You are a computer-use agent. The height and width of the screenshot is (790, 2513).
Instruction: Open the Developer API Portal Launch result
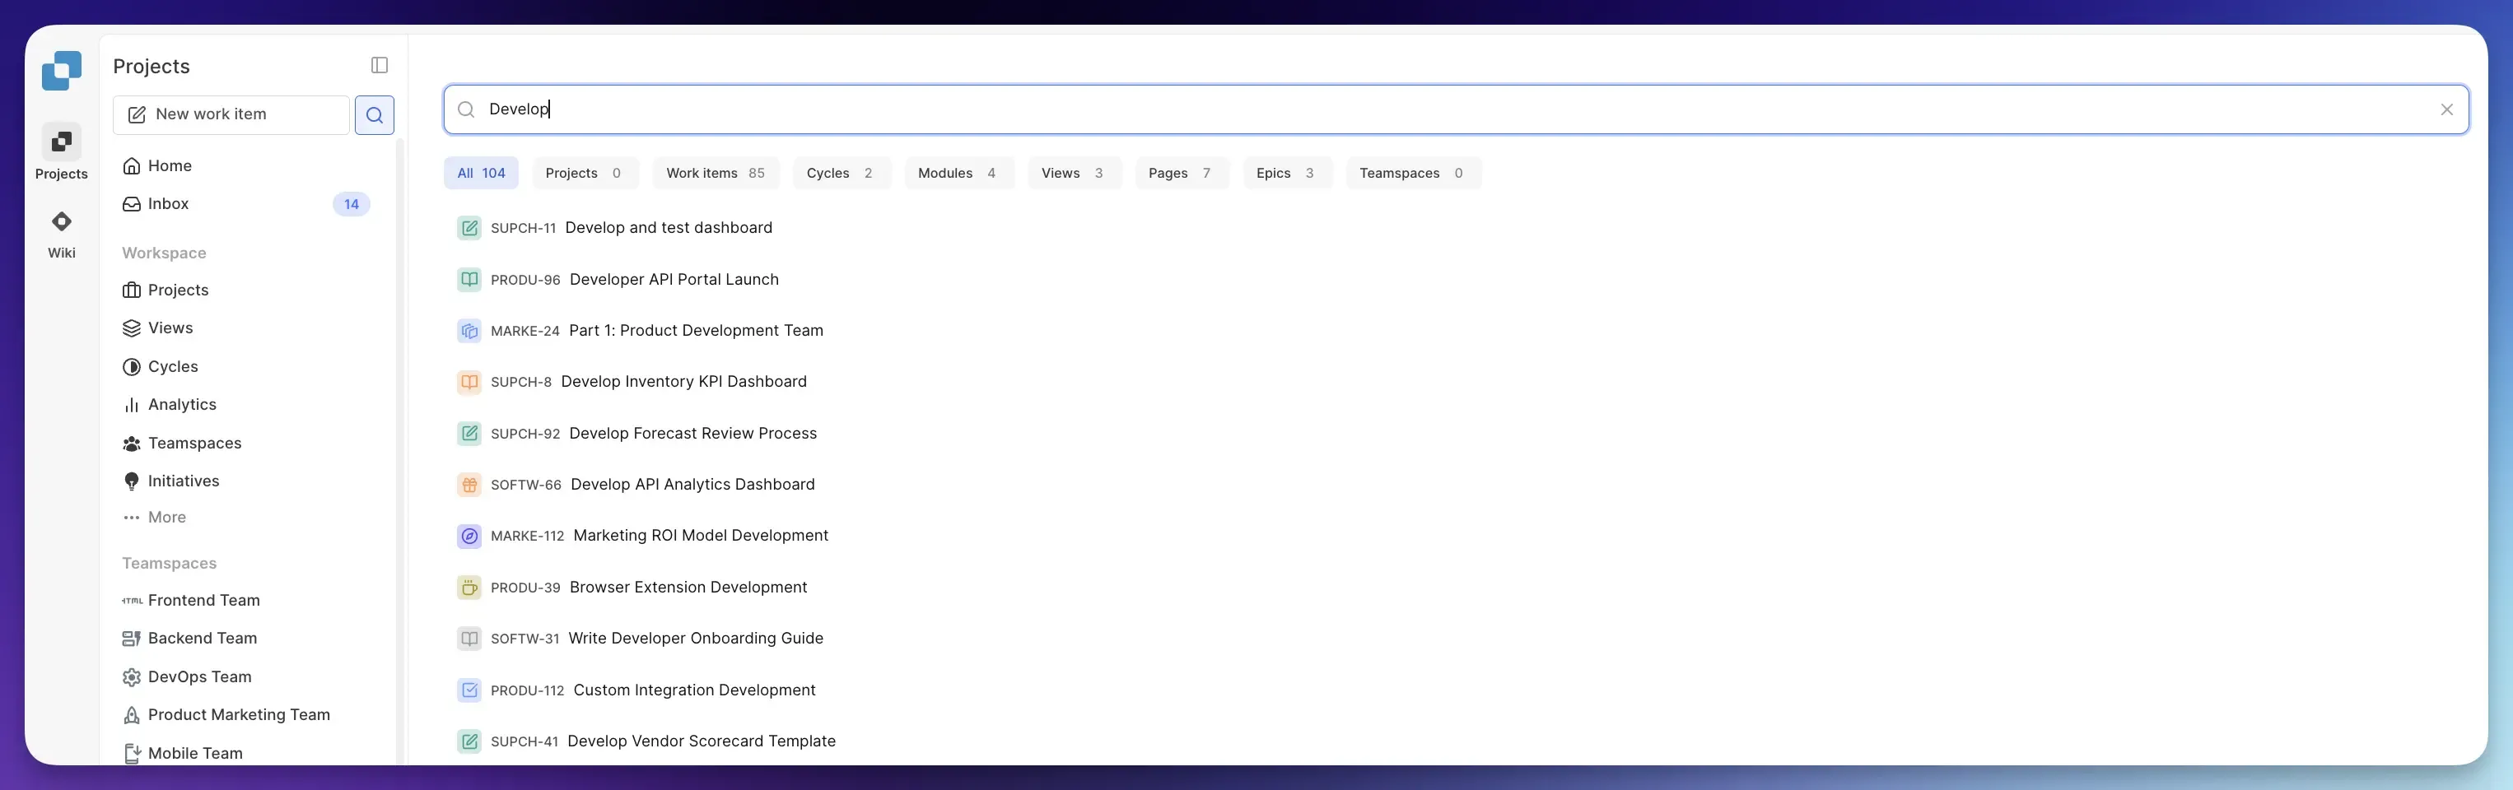point(674,279)
